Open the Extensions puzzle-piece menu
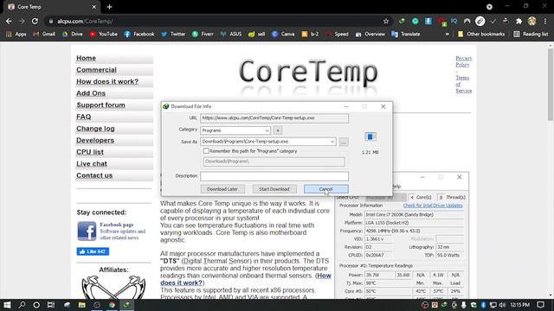 [x=519, y=21]
